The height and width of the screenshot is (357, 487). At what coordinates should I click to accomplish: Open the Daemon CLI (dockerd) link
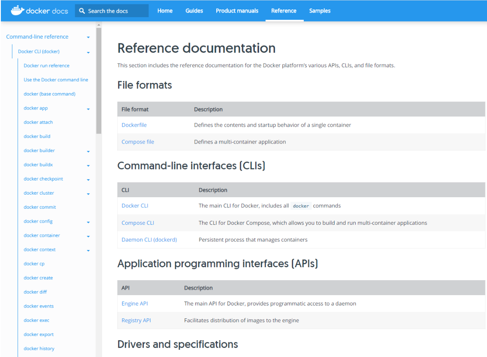coord(149,240)
